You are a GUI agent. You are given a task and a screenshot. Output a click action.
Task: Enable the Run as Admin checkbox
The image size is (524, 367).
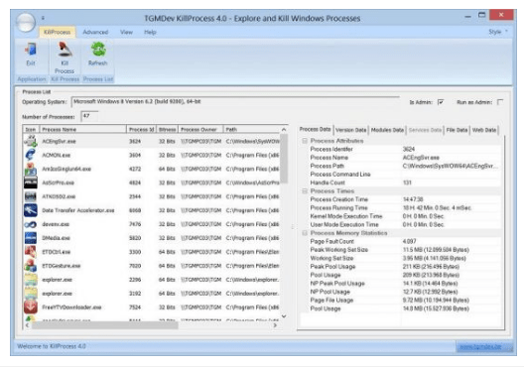[x=500, y=102]
